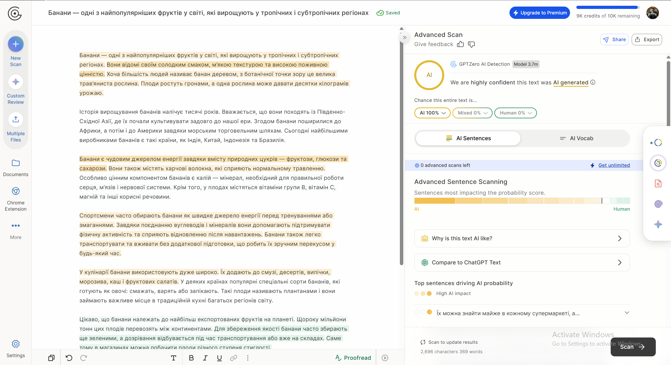
Task: Open Custom Review sparkle icon
Action: click(16, 82)
